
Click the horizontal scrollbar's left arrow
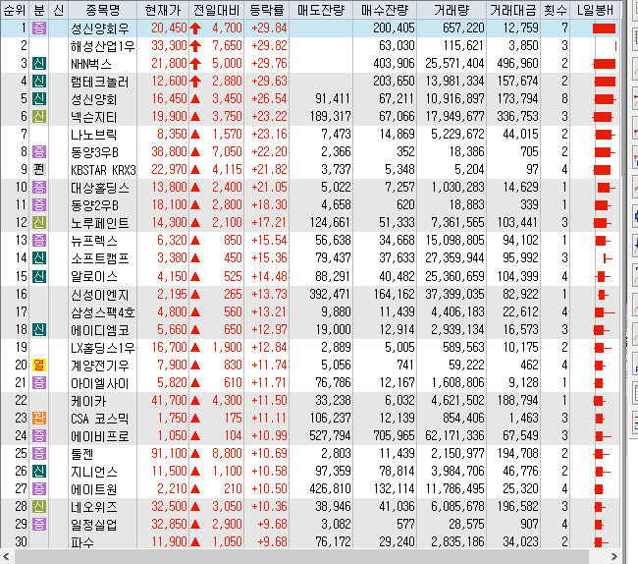click(x=6, y=557)
